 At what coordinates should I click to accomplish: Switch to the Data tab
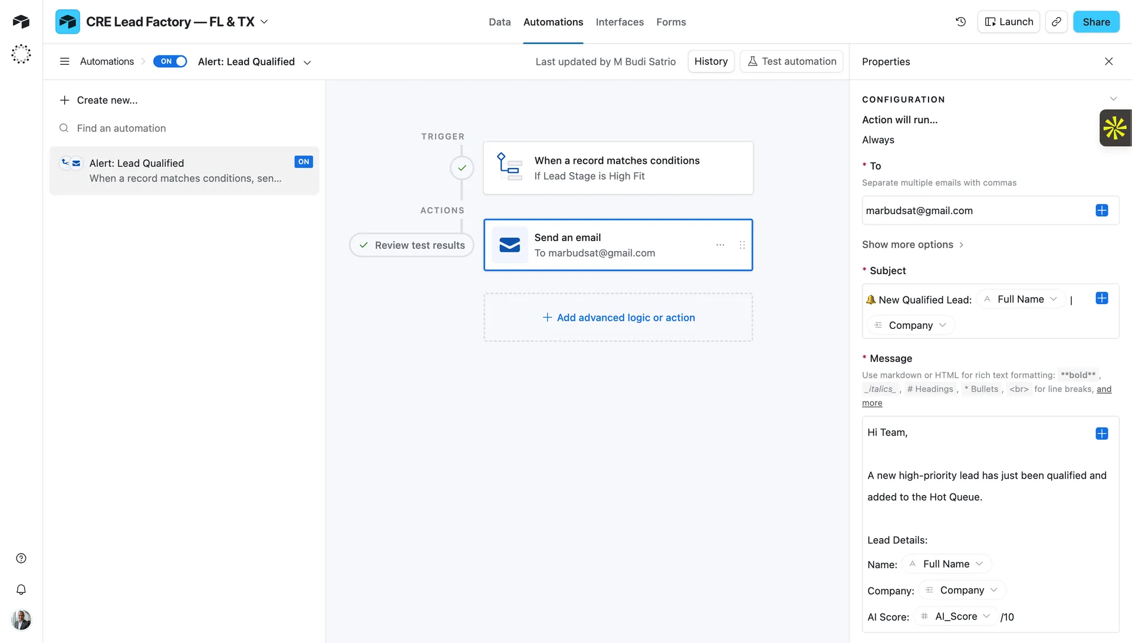tap(499, 22)
